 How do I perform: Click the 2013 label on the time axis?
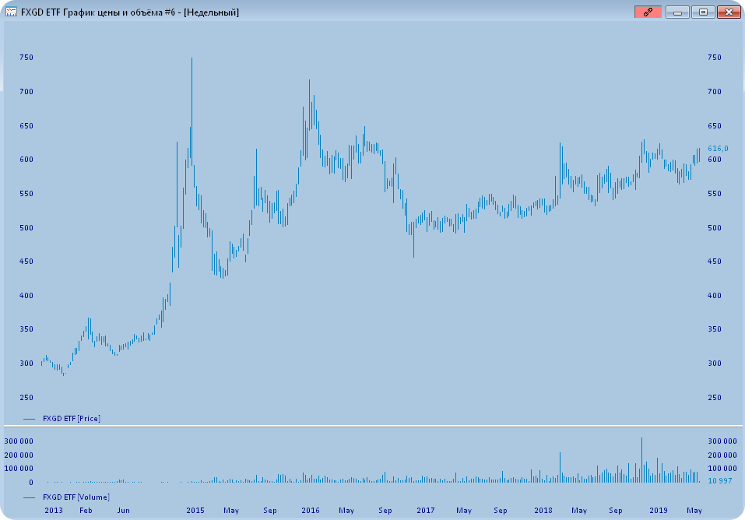click(x=54, y=510)
